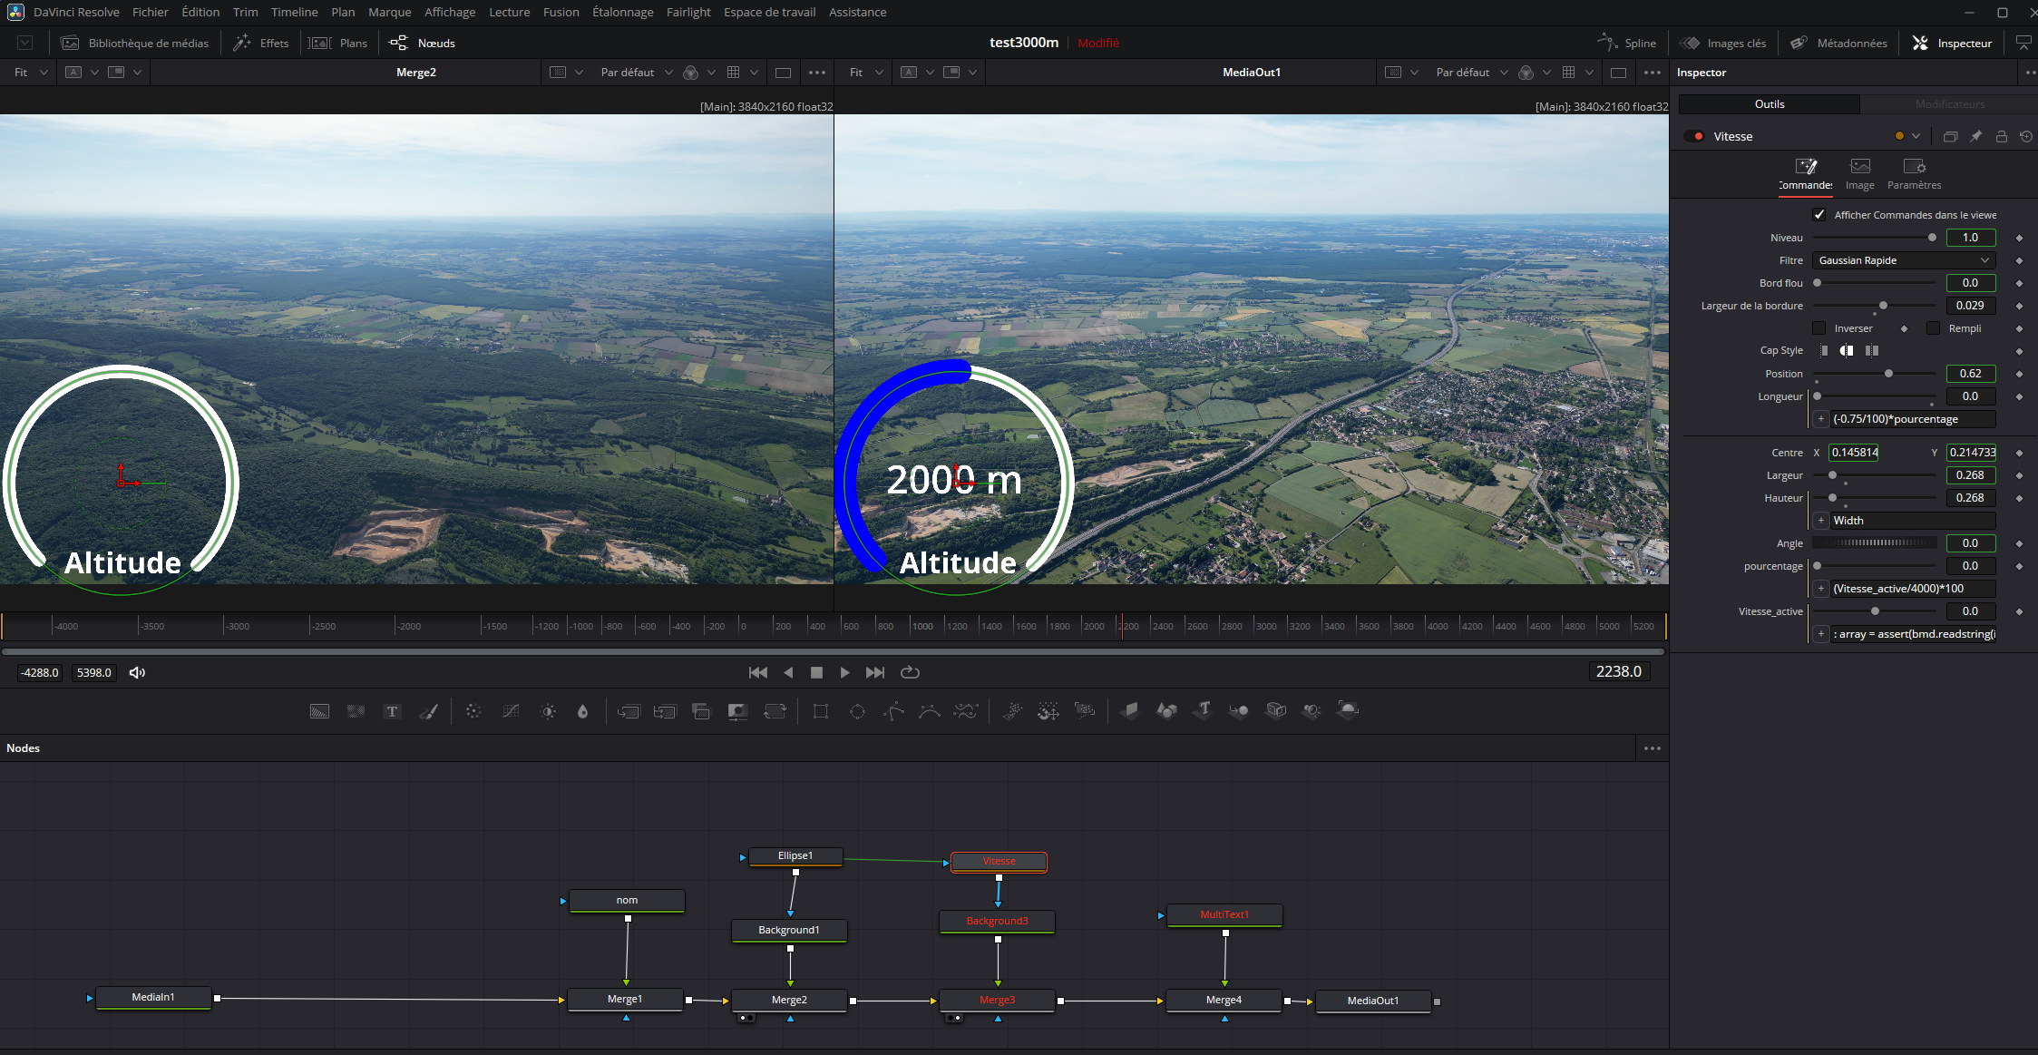
Task: Open Bibliothèque de médias panel
Action: click(x=134, y=43)
